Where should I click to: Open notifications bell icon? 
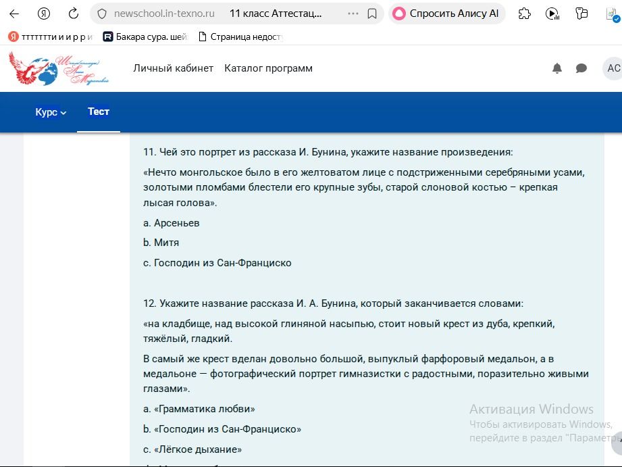[x=557, y=68]
